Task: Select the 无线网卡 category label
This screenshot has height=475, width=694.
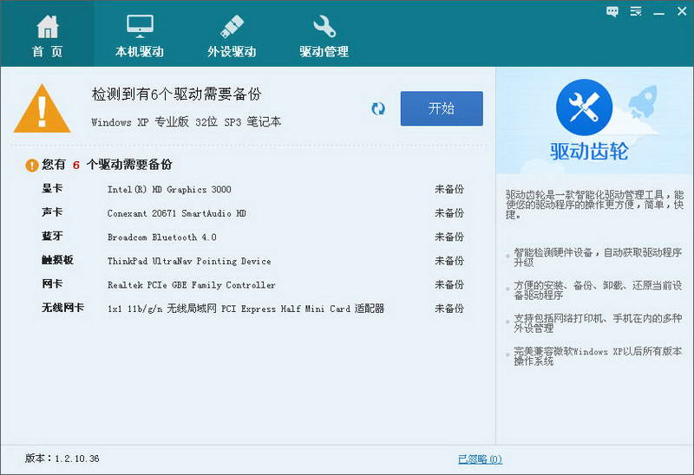Action: (62, 308)
